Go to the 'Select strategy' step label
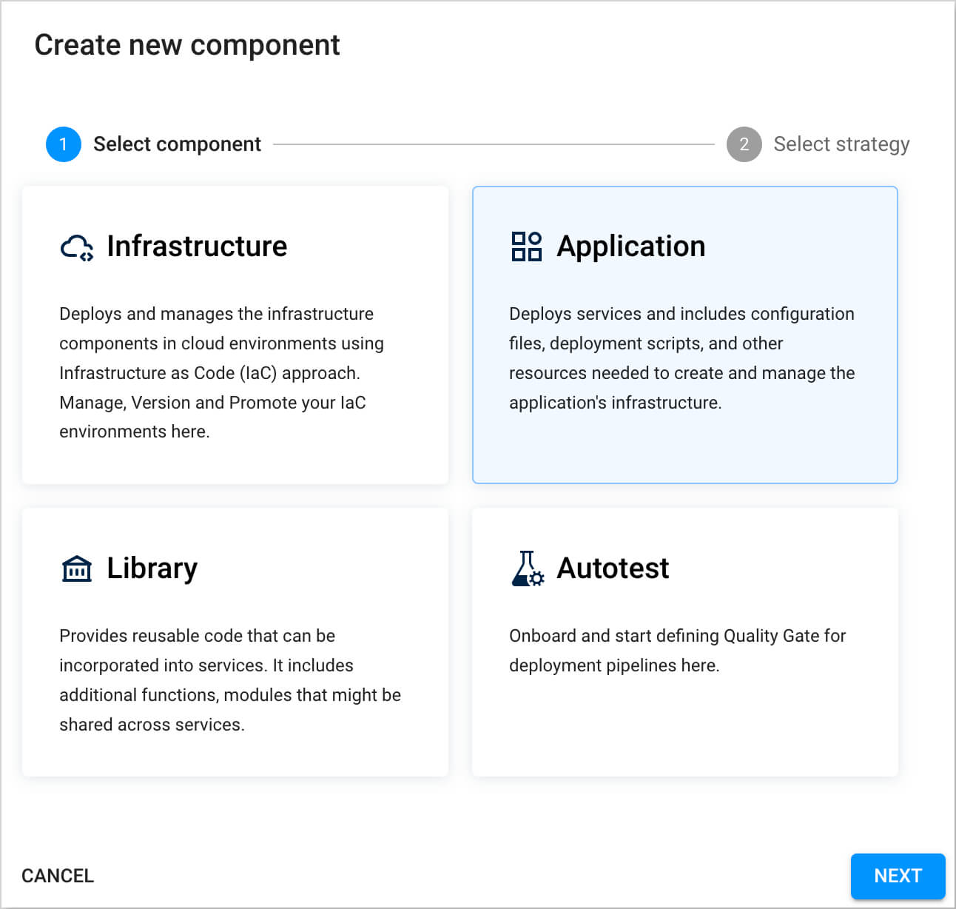Image resolution: width=956 pixels, height=909 pixels. 841,144
